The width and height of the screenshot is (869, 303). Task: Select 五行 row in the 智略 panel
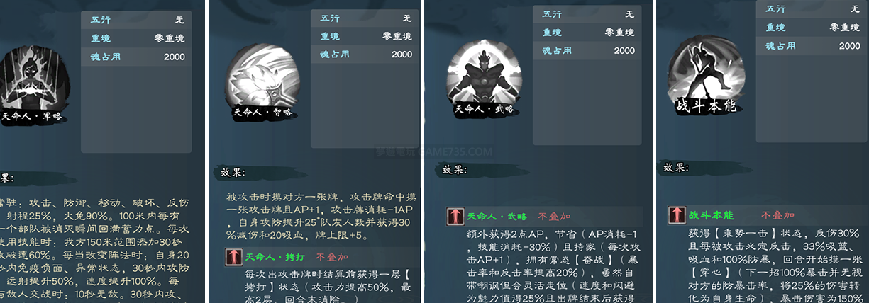pos(366,18)
